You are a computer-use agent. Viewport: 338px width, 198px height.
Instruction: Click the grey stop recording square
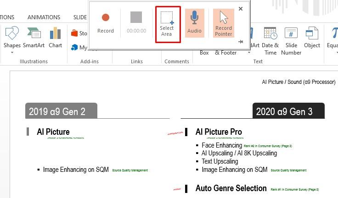136,17
